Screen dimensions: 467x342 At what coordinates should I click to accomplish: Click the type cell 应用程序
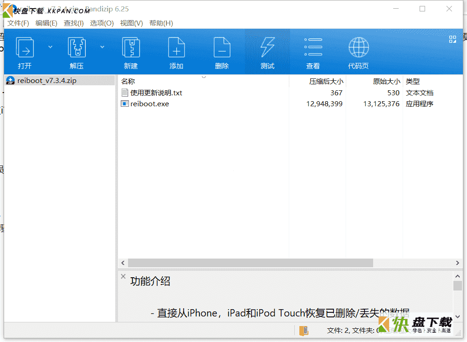point(419,104)
